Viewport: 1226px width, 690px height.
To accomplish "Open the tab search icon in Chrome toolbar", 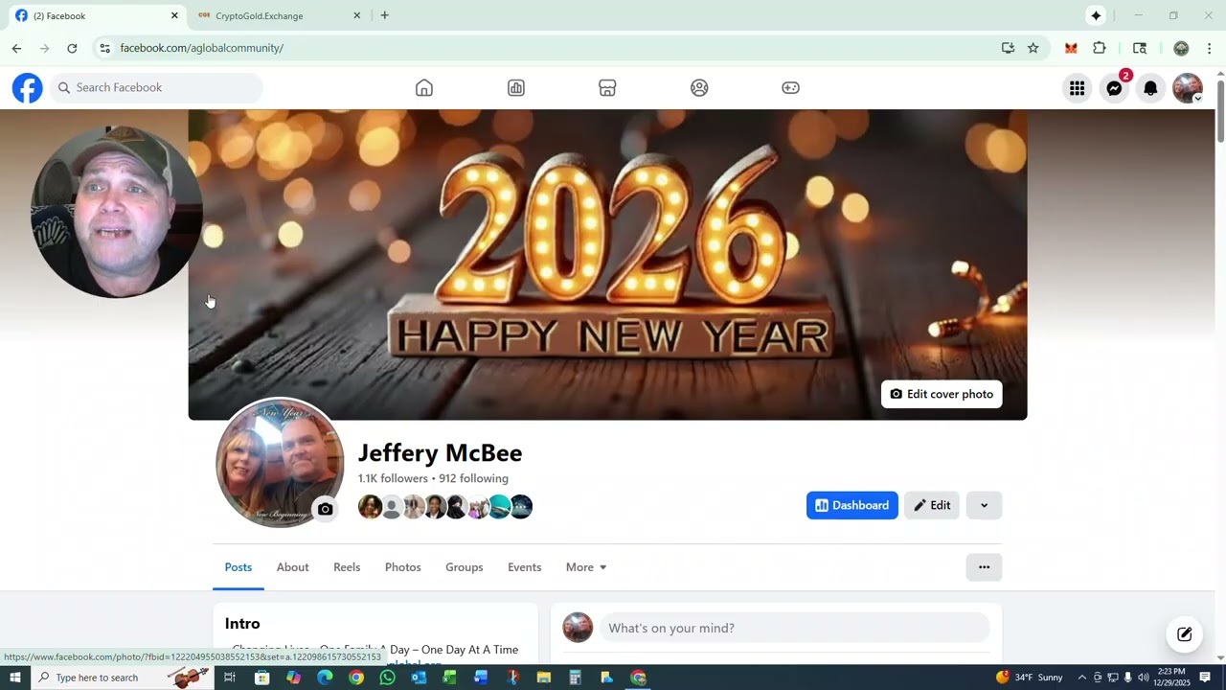I will (1140, 48).
